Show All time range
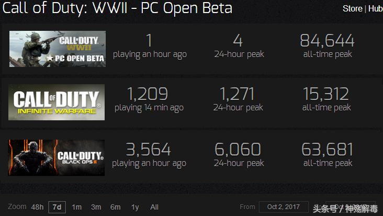This screenshot has width=383, height=216. (x=154, y=207)
